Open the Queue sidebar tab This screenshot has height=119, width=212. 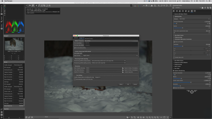pyautogui.click(x=2, y=19)
